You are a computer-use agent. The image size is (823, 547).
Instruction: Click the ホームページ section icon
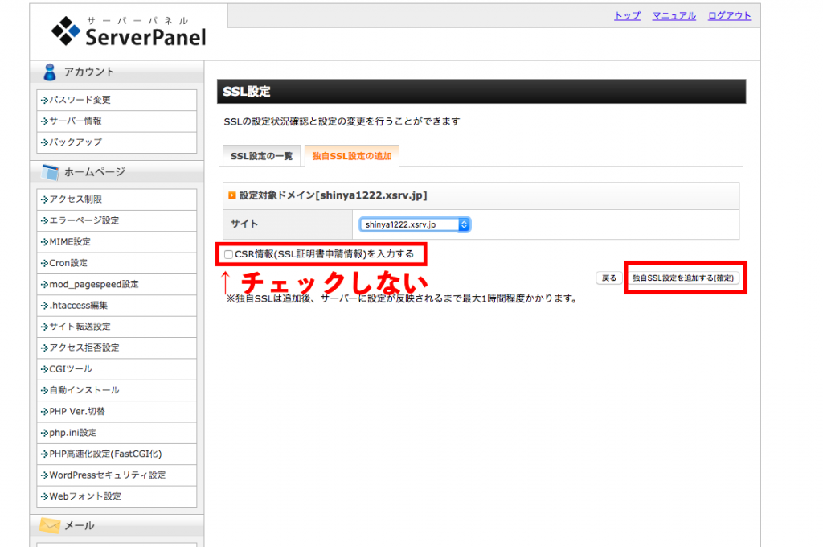(51, 172)
